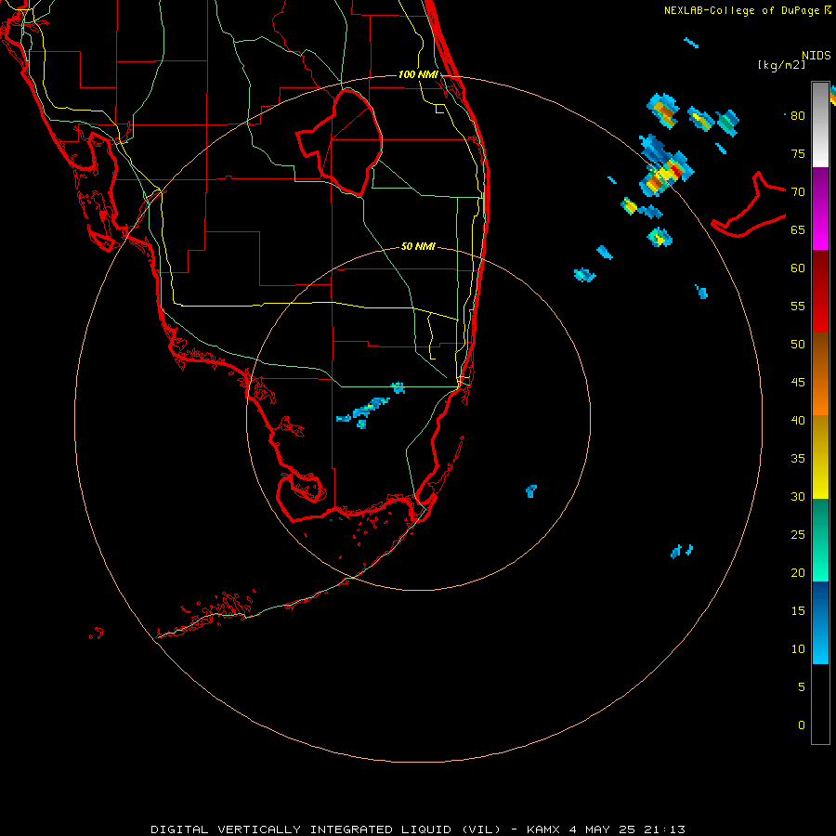Select the 35 value on the color scale
Image resolution: width=836 pixels, height=836 pixels.
tap(798, 459)
